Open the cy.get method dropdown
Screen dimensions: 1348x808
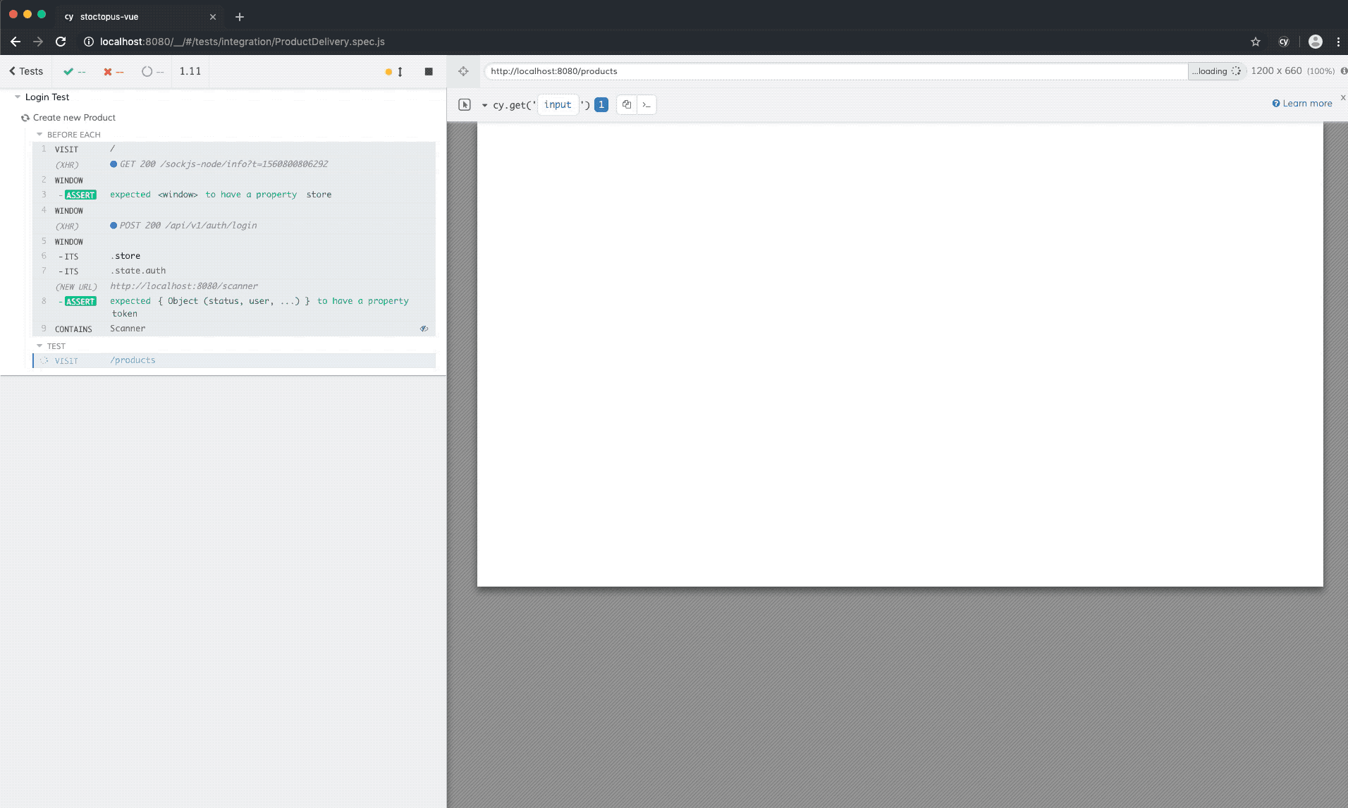point(484,105)
